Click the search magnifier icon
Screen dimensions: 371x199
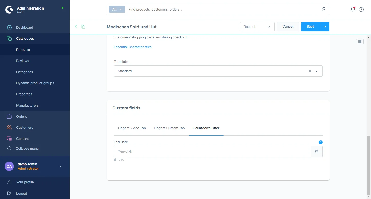coord(323,9)
